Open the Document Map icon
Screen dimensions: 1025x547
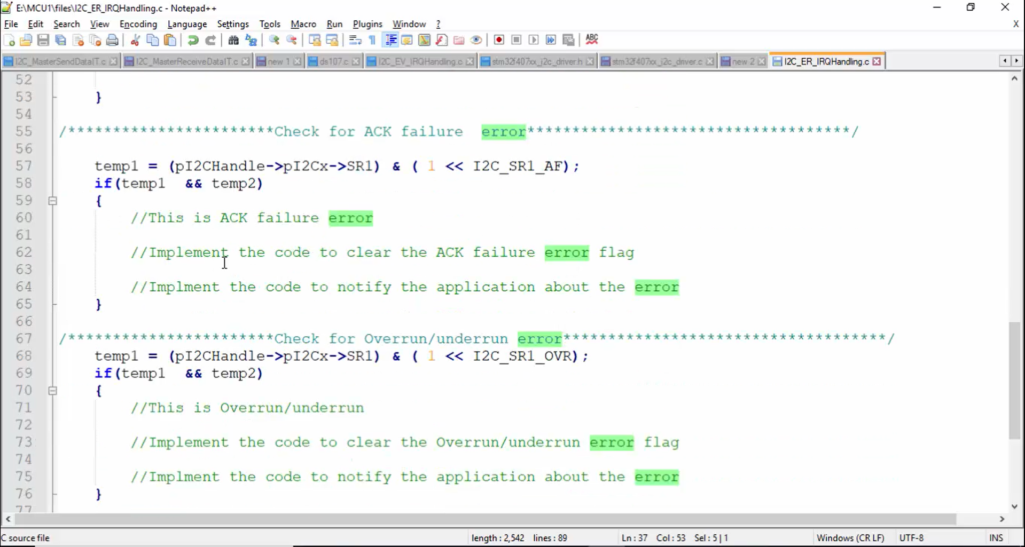tap(424, 40)
